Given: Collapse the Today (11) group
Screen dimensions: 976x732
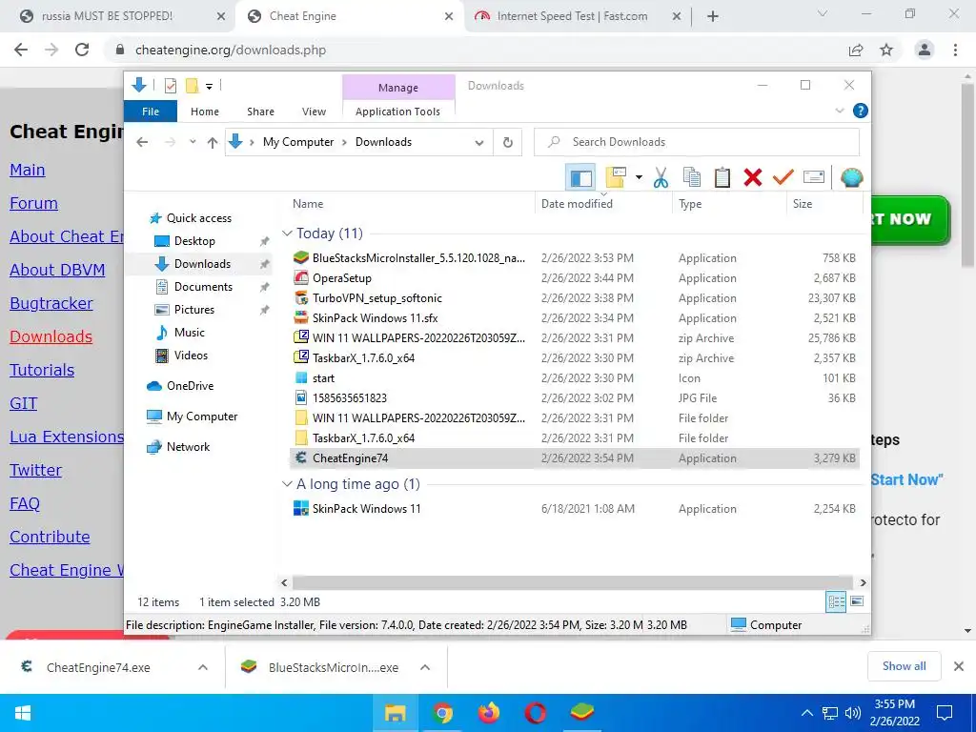Looking at the screenshot, I should click(x=287, y=234).
